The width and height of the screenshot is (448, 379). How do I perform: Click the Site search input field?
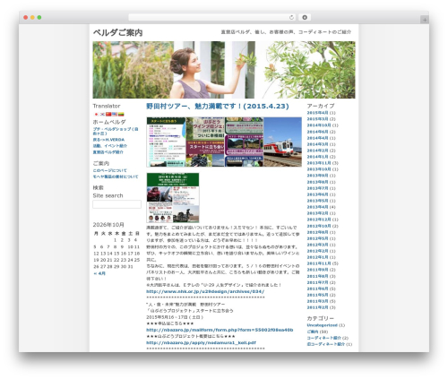pos(116,204)
